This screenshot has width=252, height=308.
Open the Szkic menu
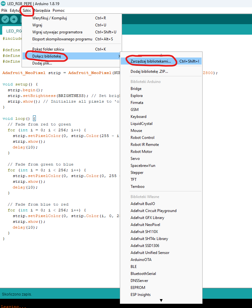(x=27, y=10)
